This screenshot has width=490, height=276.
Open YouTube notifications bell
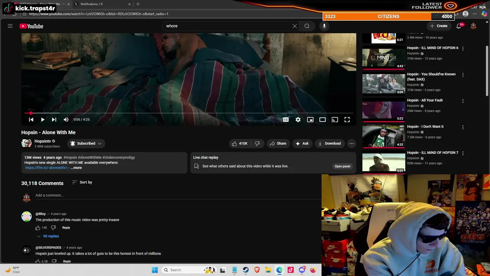[459, 26]
